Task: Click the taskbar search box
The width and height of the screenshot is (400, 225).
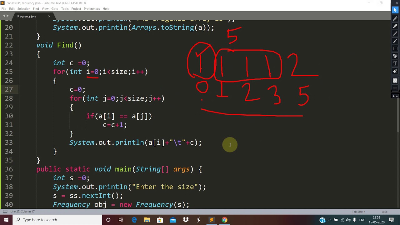Action: tap(57, 220)
